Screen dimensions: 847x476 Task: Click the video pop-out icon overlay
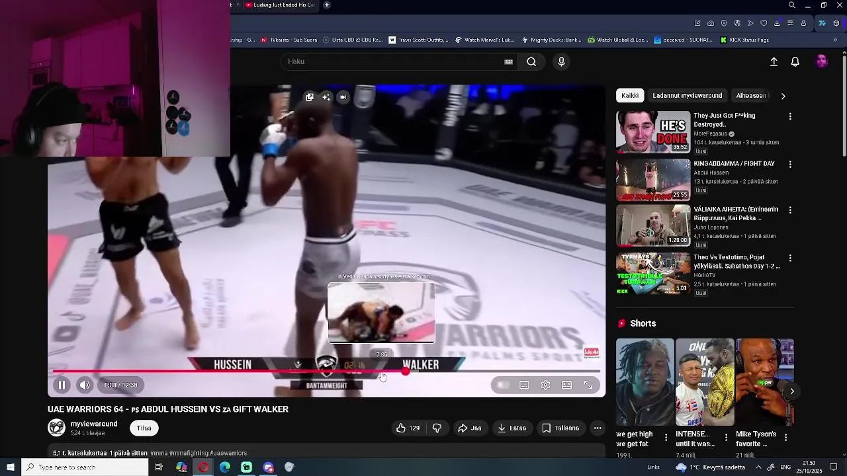(x=309, y=97)
